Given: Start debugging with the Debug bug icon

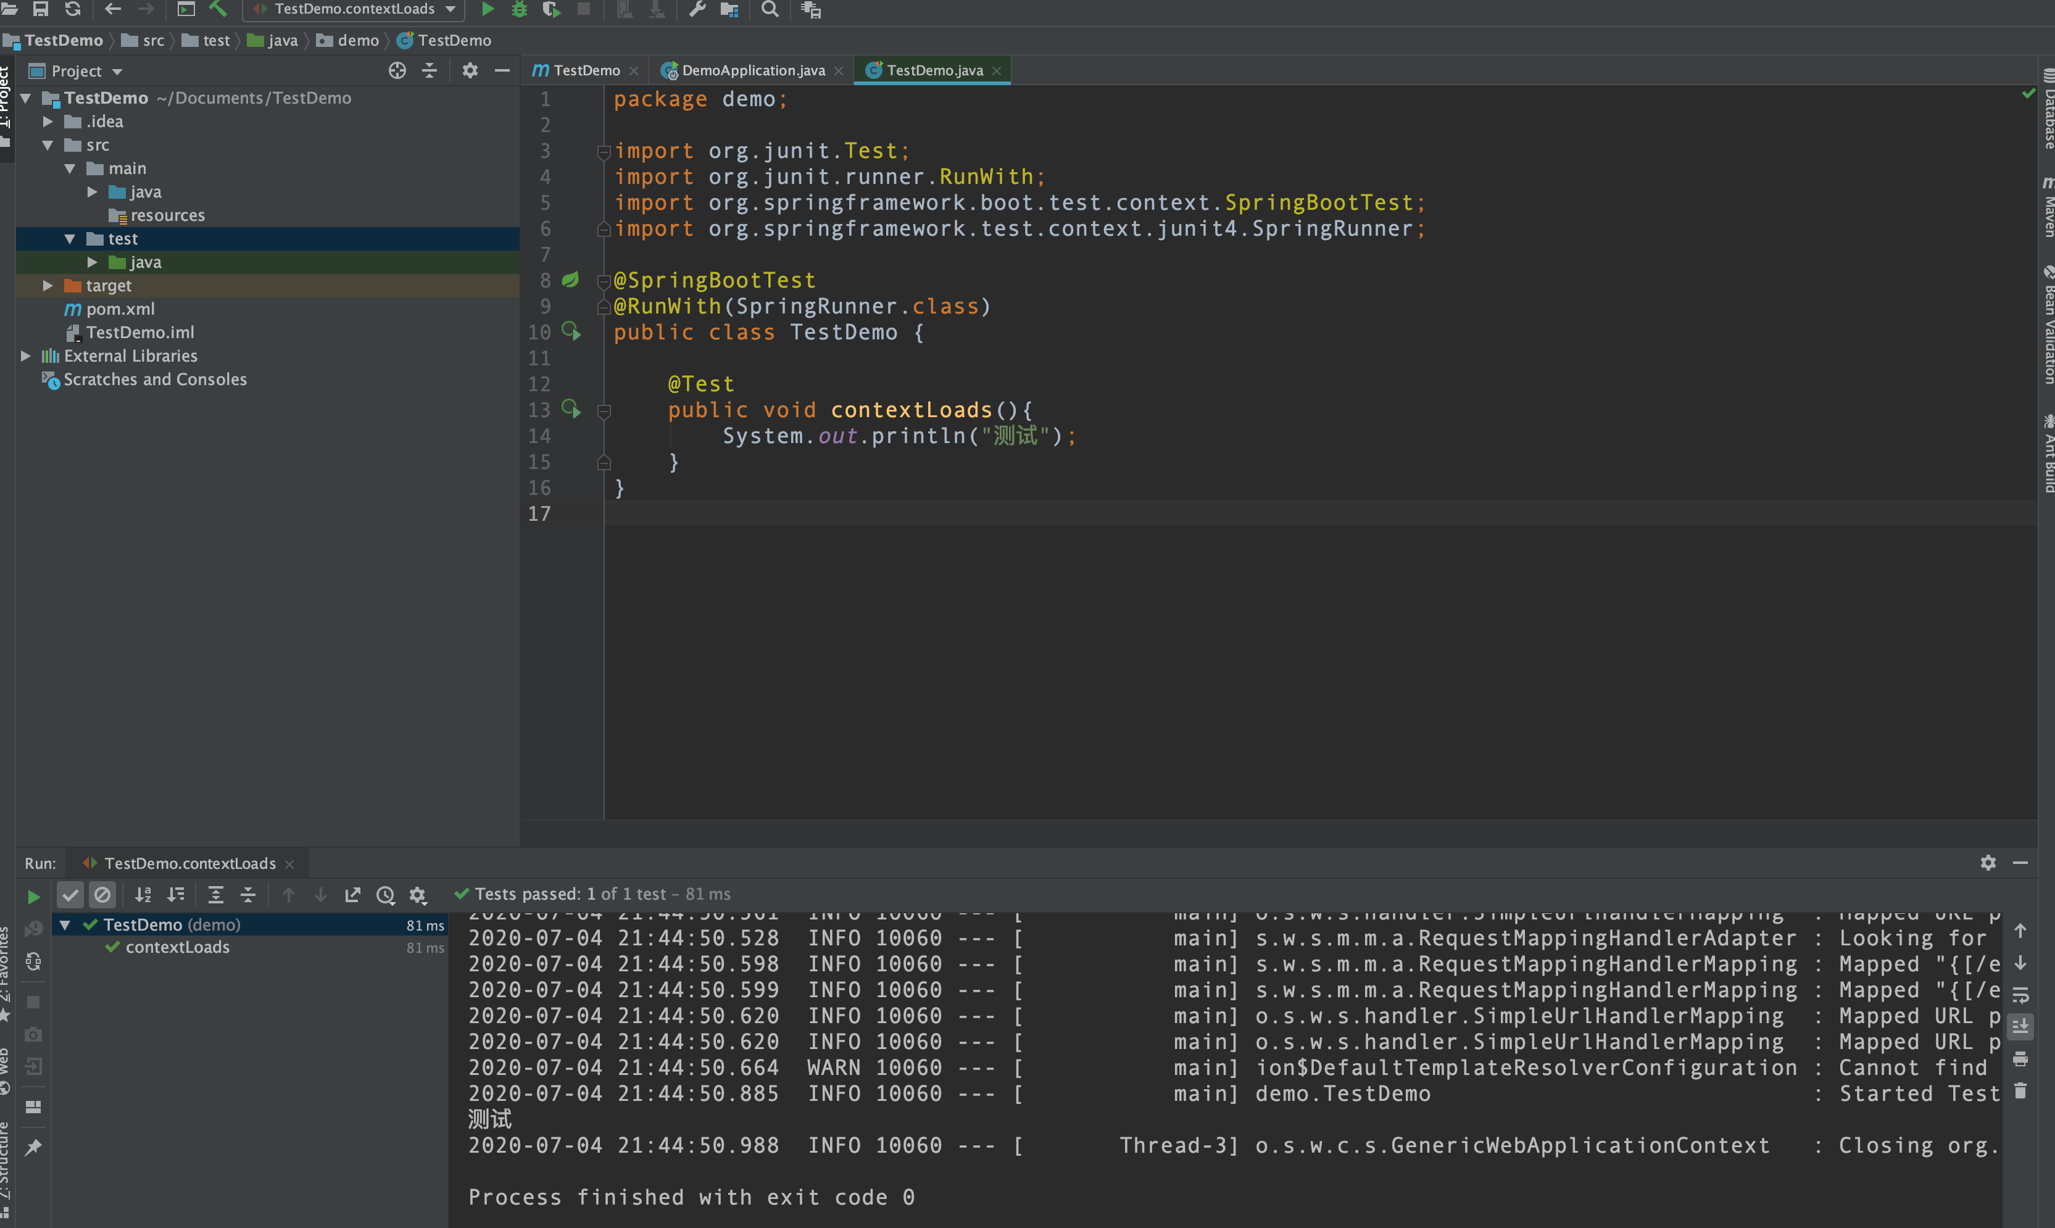Looking at the screenshot, I should [x=520, y=9].
